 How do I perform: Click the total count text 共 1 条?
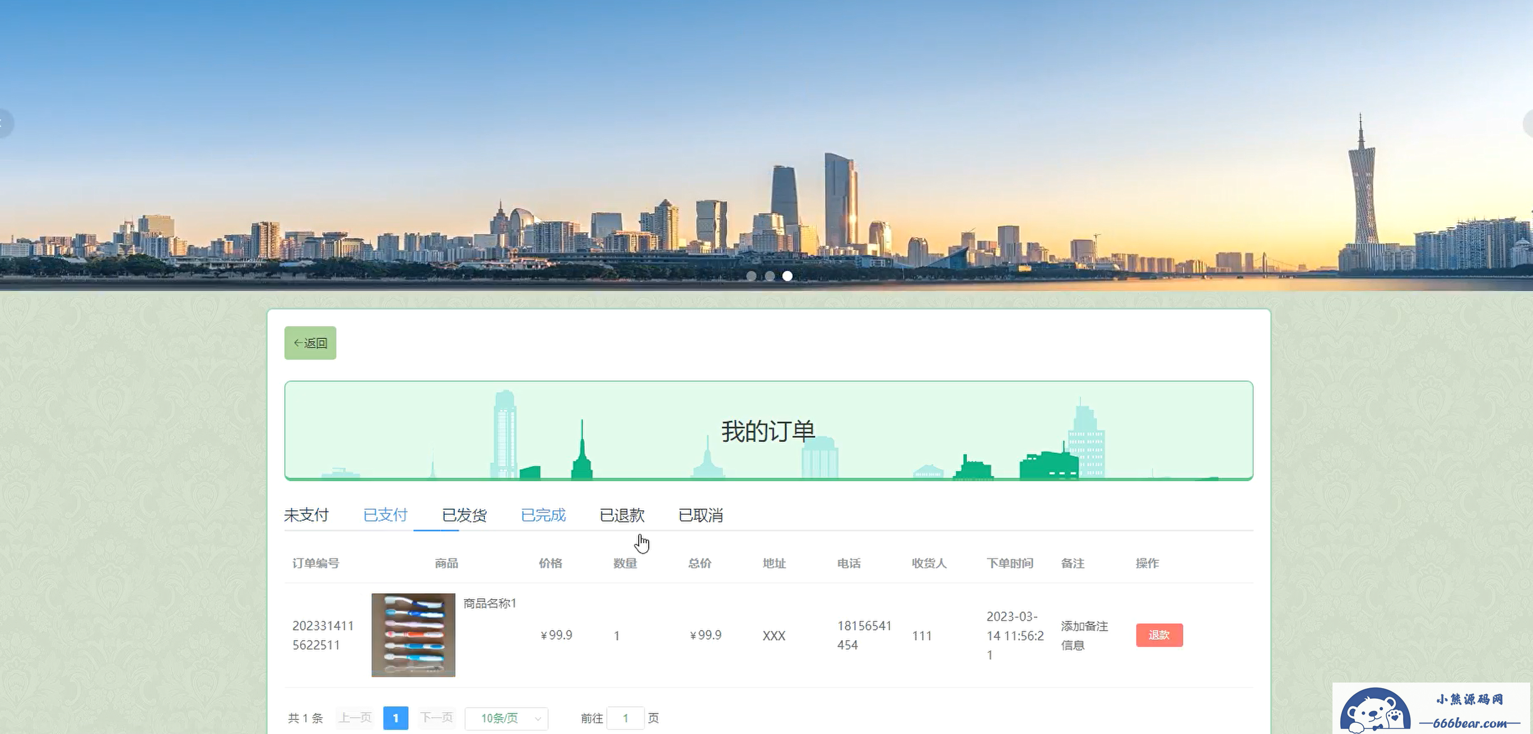[305, 718]
